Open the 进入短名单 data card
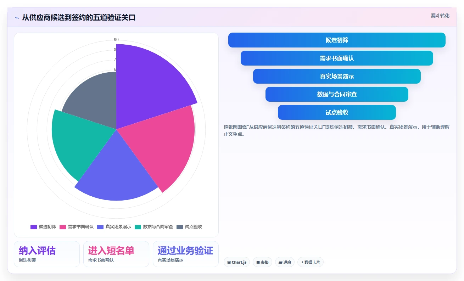464x281 pixels. (116, 254)
